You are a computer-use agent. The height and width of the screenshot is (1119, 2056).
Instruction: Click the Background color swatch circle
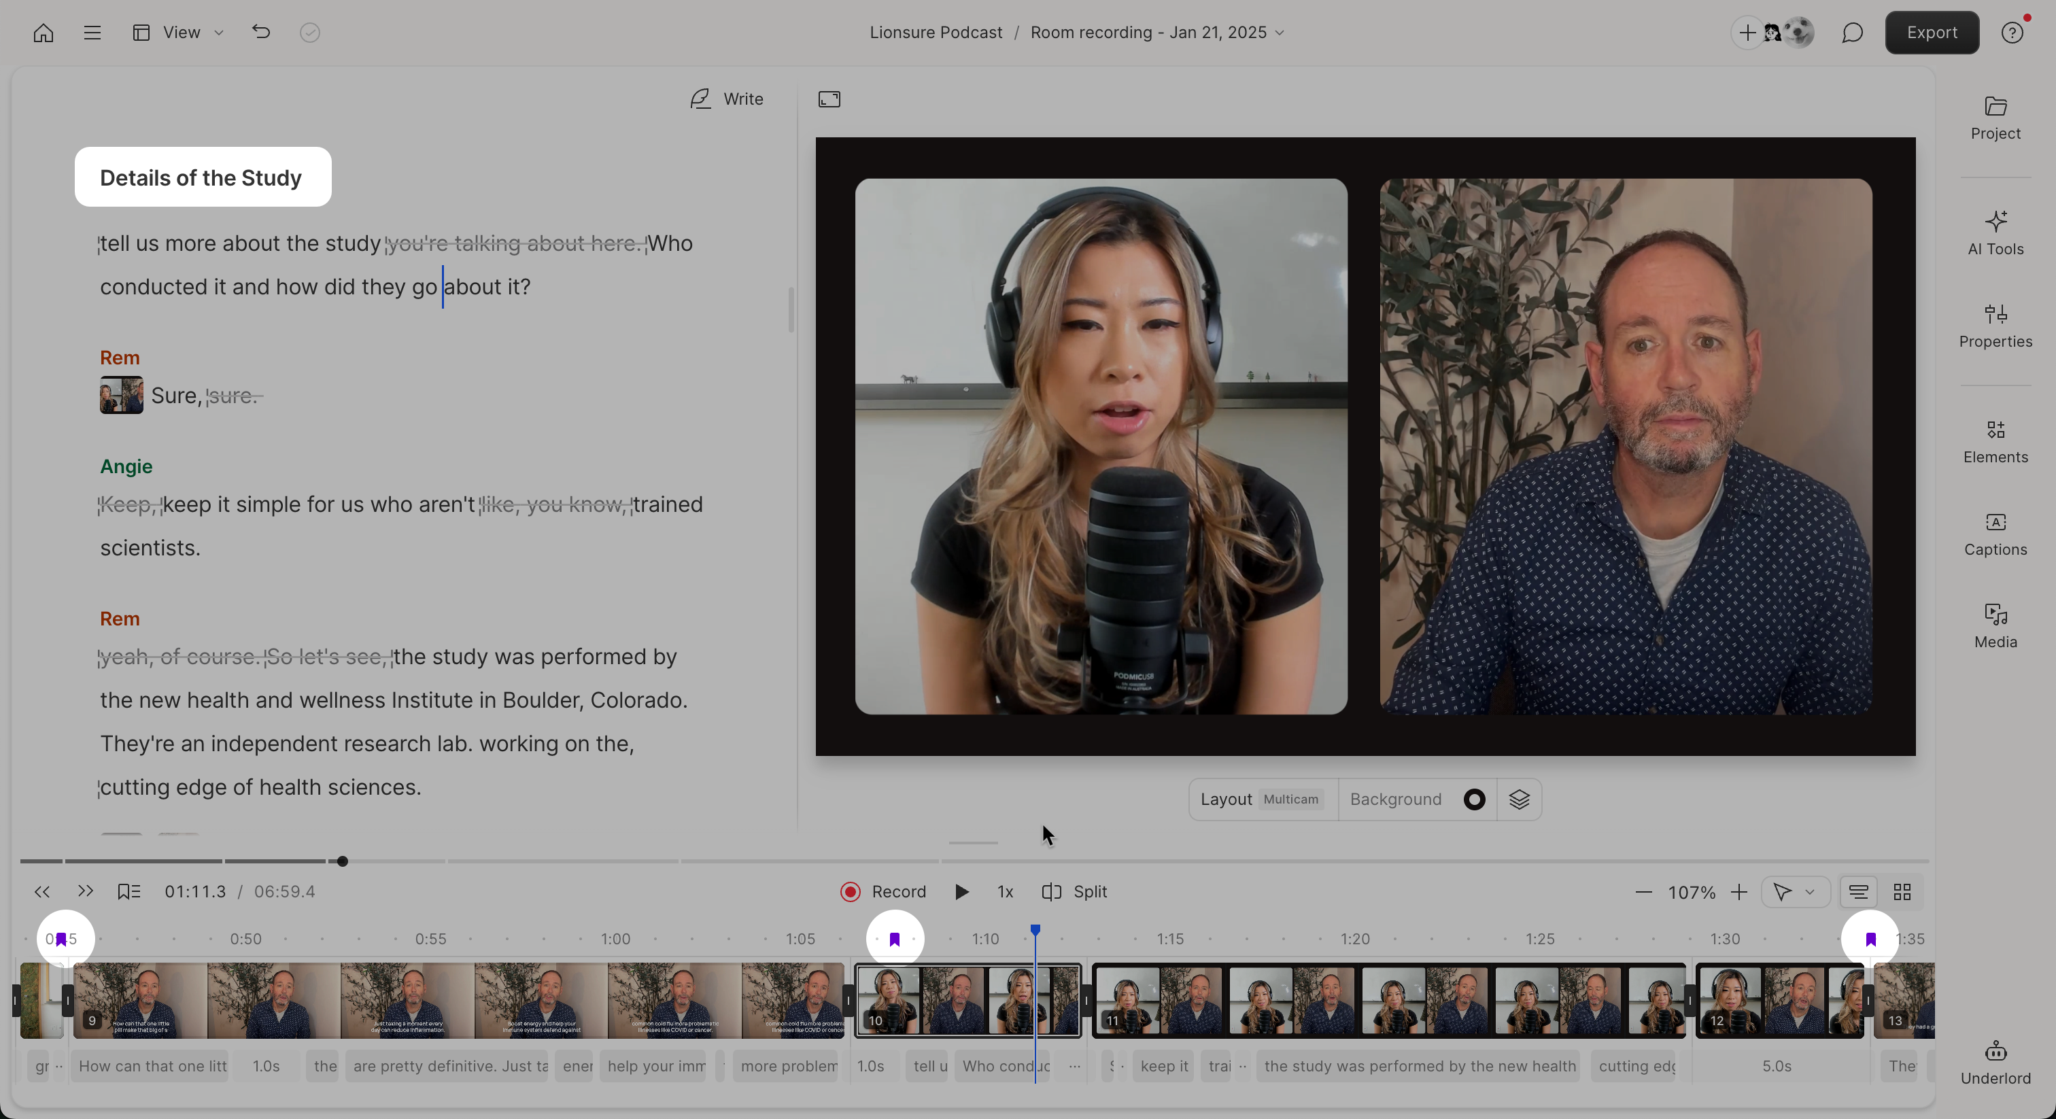(x=1473, y=799)
